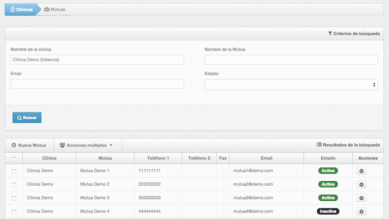Click the Email column header in table
The image size is (389, 219).
click(266, 158)
